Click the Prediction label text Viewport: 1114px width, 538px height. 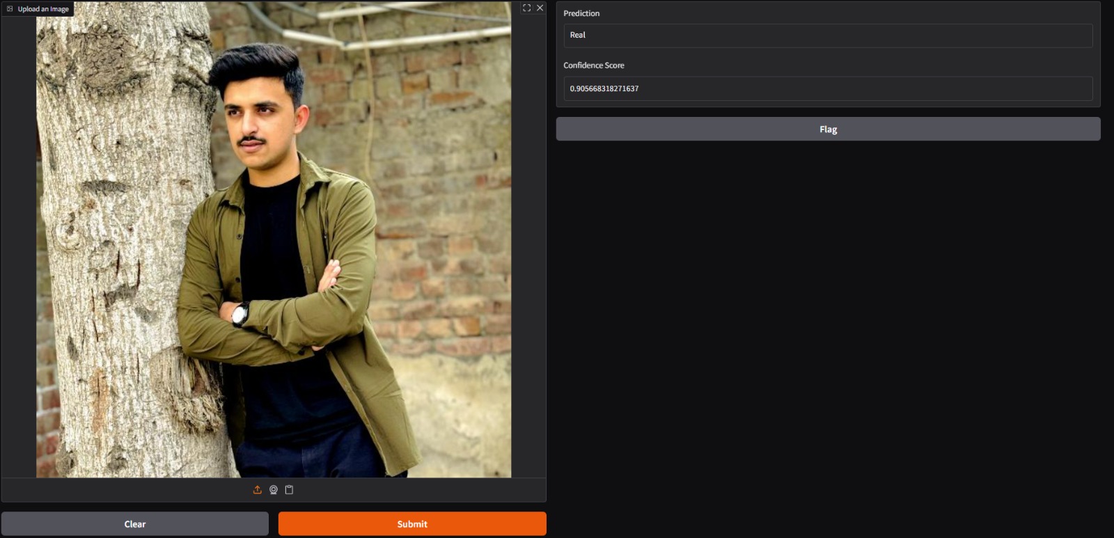pos(581,13)
